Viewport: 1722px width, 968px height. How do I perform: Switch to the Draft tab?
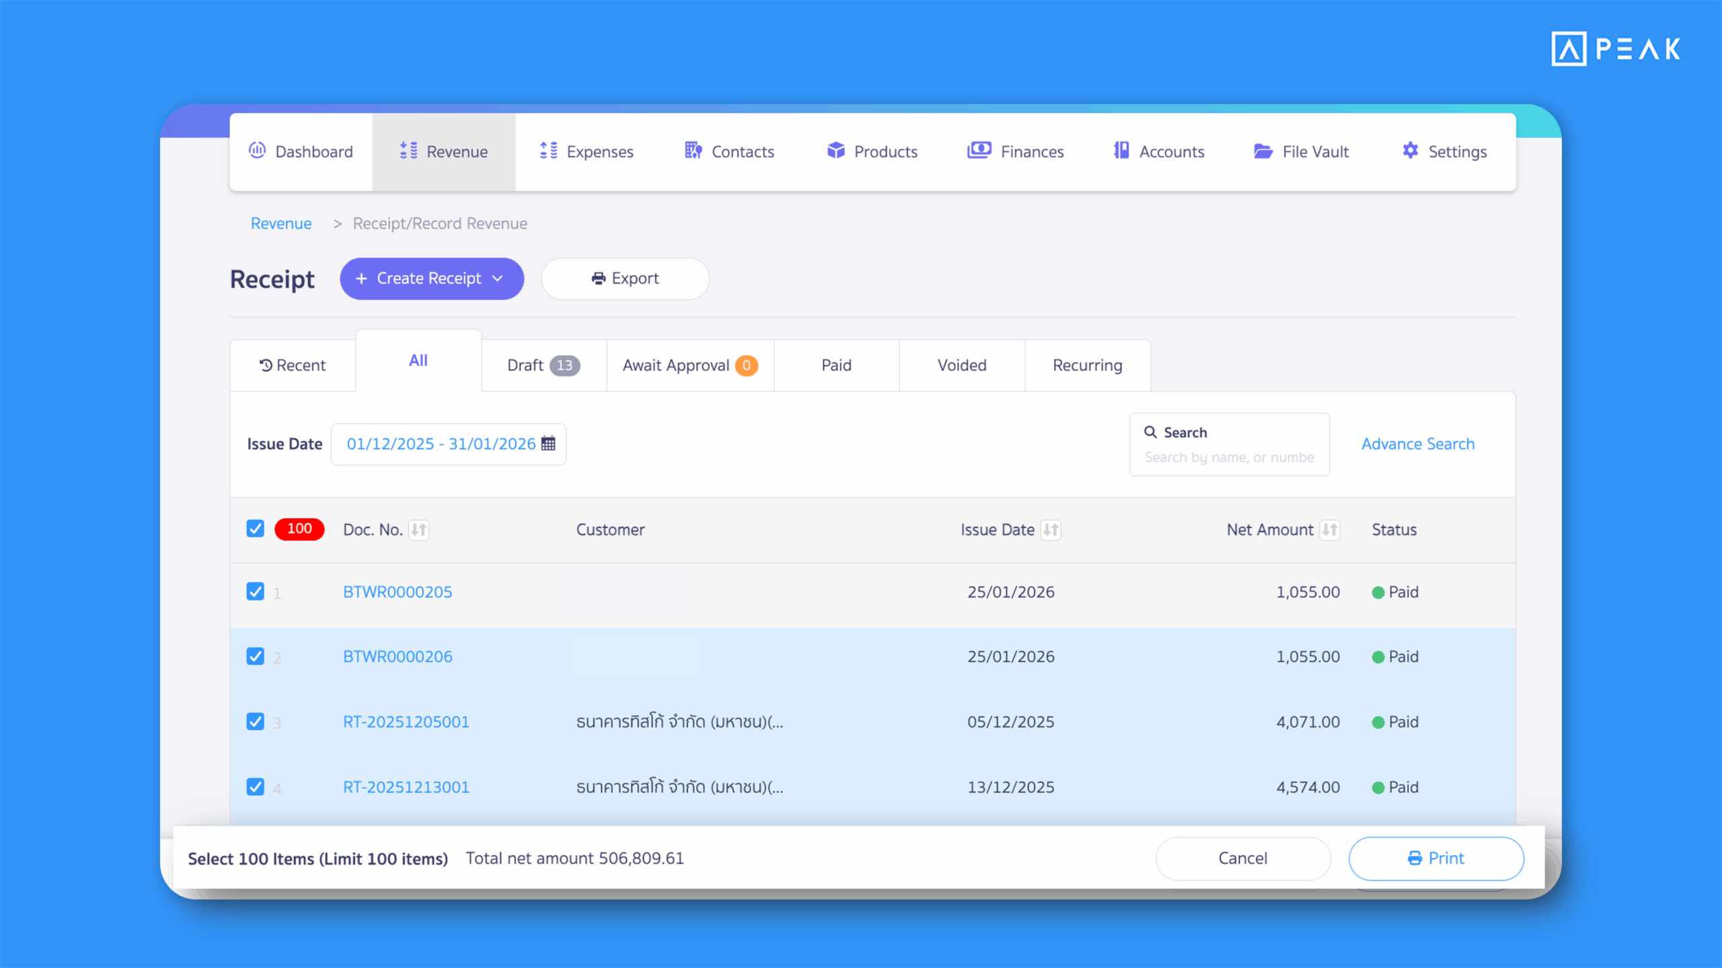pyautogui.click(x=542, y=365)
